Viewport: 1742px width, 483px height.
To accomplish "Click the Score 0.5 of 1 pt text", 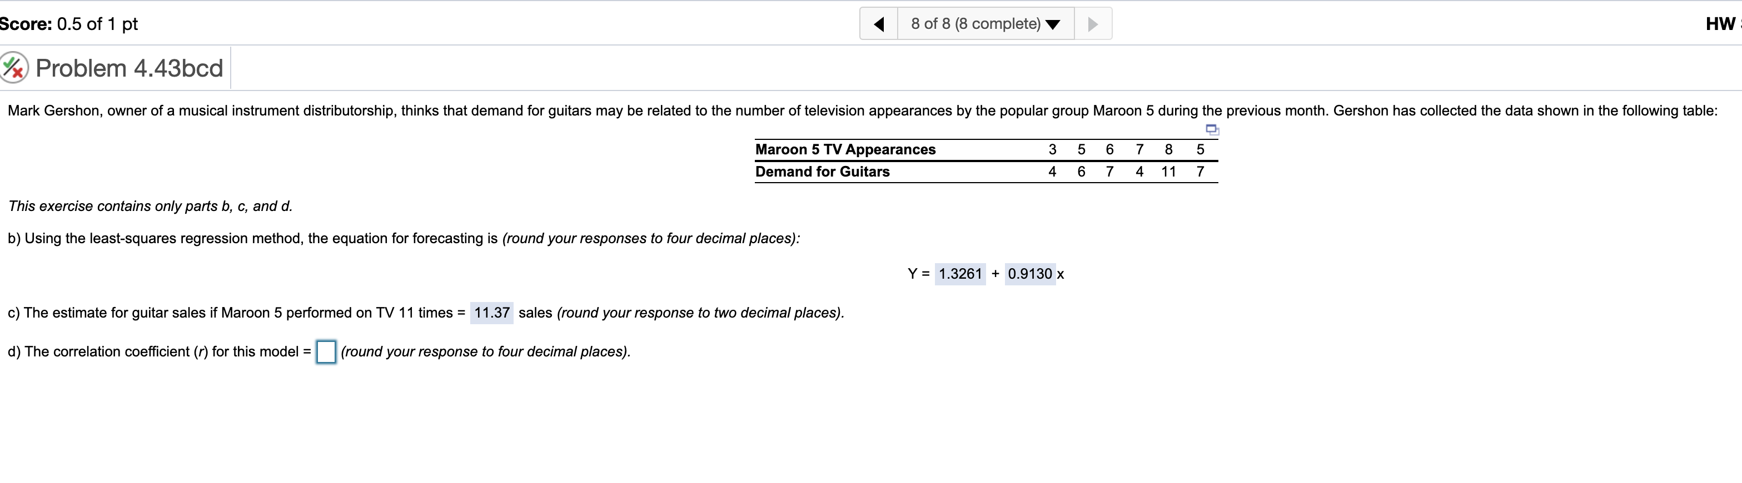I will click(69, 24).
